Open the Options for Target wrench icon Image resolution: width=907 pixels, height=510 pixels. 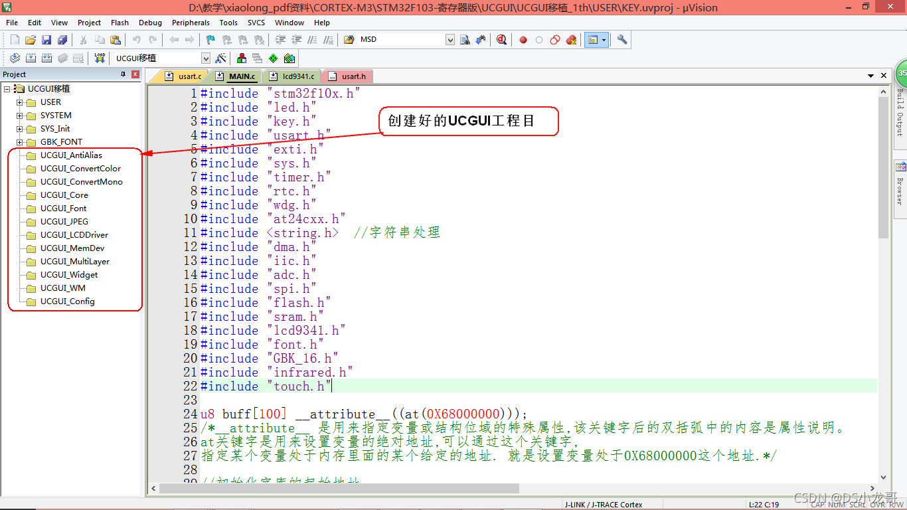pos(621,40)
